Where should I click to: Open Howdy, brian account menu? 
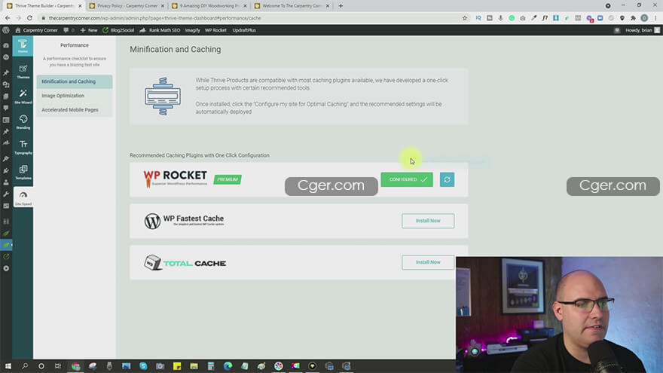[642, 30]
